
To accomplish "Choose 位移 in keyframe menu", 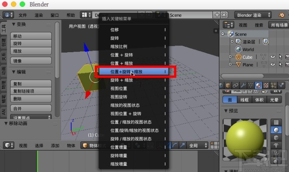I will (134, 29).
